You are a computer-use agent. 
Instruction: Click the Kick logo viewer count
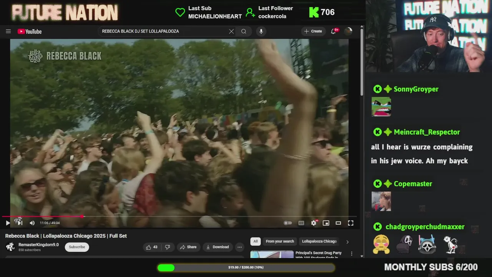[x=322, y=12]
